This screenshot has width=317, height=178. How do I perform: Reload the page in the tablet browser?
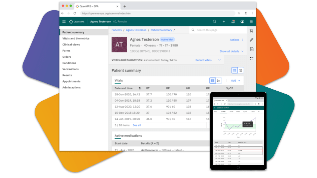click(225, 104)
